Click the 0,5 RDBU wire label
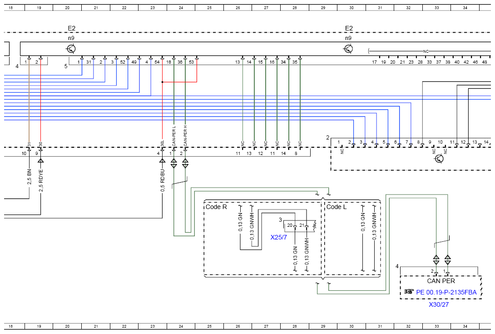 tap(163, 180)
